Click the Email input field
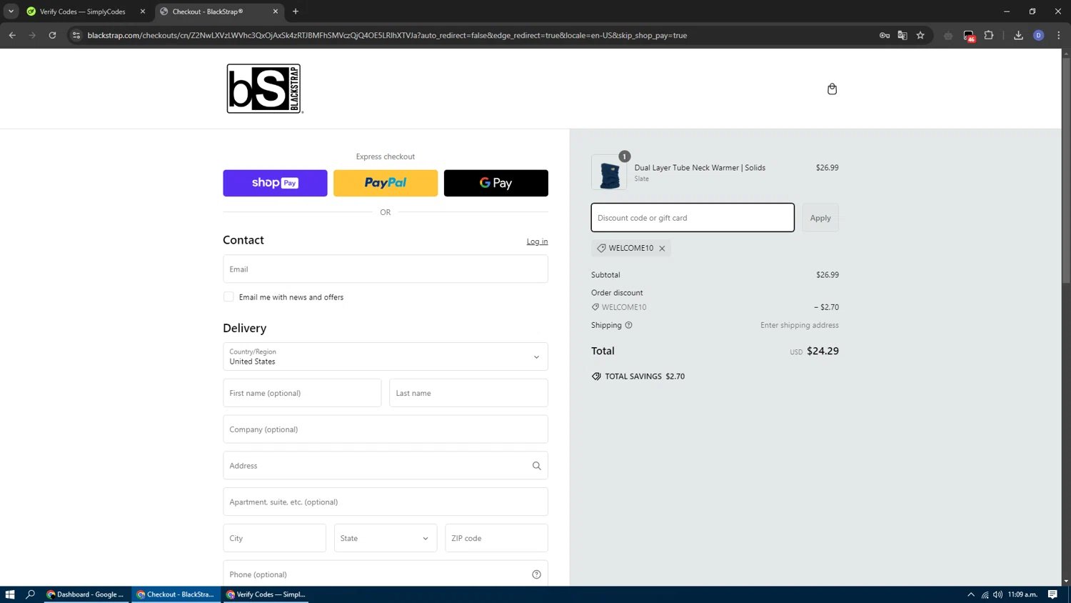 tap(386, 269)
